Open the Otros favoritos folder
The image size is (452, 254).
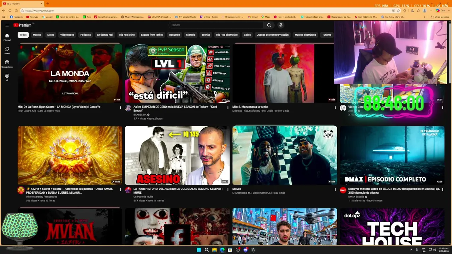click(440, 17)
